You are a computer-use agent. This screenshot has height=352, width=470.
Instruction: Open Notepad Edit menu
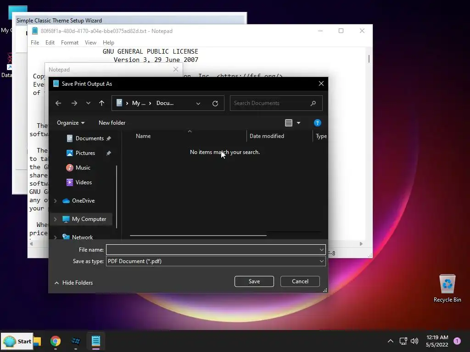(x=50, y=43)
